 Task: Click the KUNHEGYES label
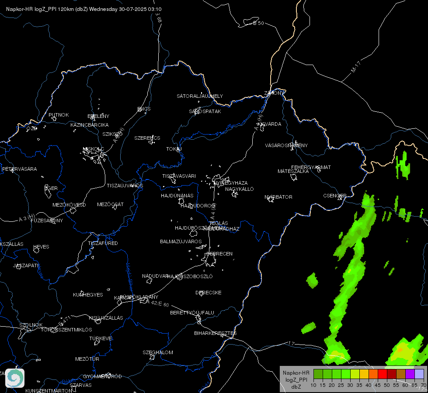coord(88,295)
